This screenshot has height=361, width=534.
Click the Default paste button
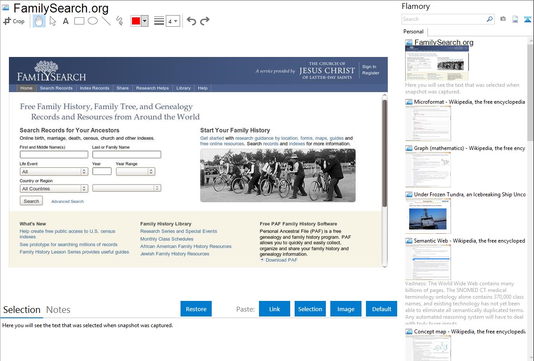point(382,309)
